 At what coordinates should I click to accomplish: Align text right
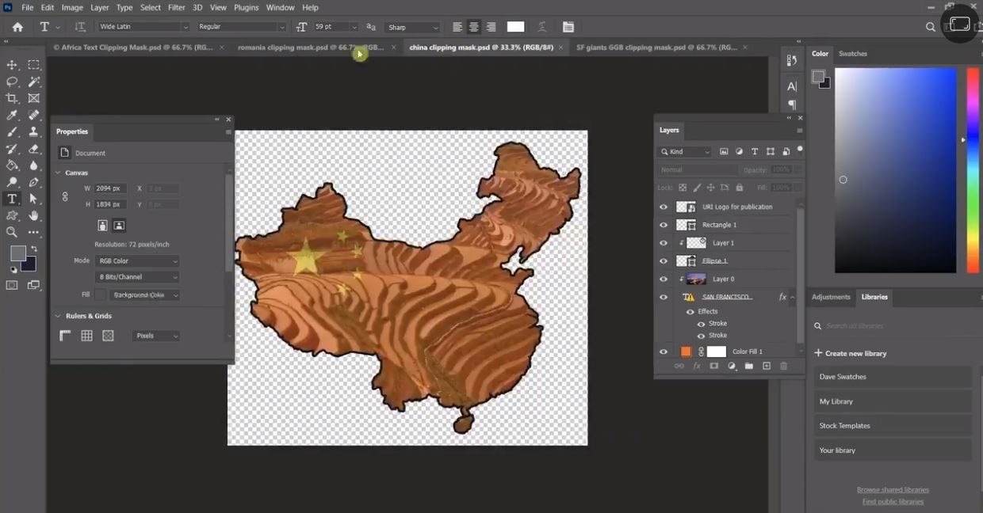491,27
